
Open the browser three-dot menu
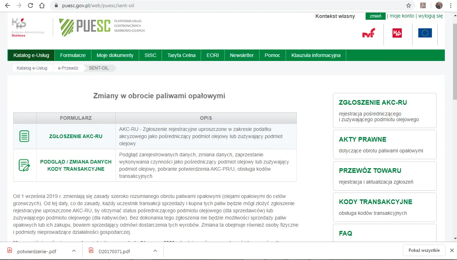click(x=451, y=5)
